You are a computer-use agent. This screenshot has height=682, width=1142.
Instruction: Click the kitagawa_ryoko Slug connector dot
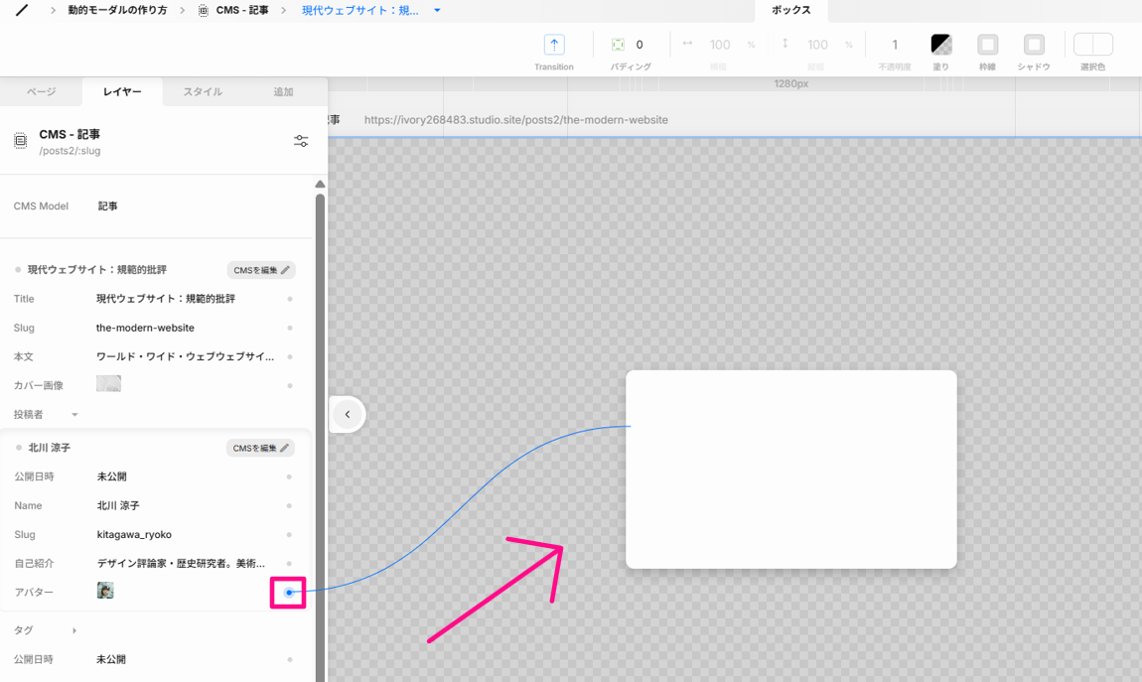click(289, 535)
